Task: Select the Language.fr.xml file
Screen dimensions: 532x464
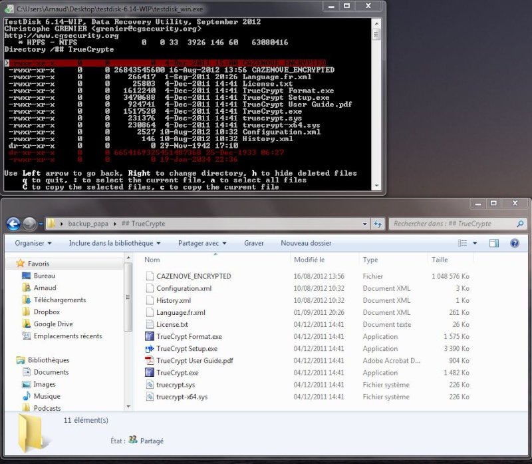Action: click(180, 312)
